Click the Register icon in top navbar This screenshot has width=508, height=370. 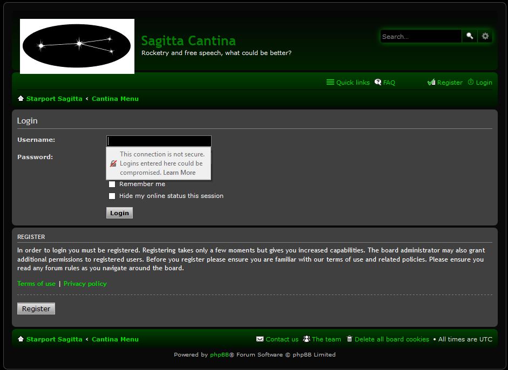pyautogui.click(x=431, y=83)
